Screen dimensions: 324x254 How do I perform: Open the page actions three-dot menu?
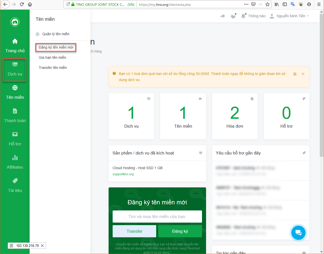click(x=246, y=4)
